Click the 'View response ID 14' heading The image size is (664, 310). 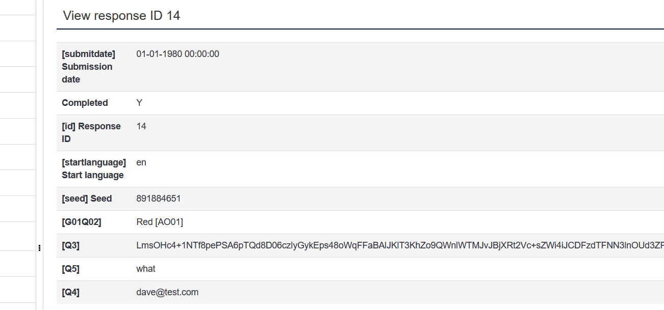click(x=121, y=16)
